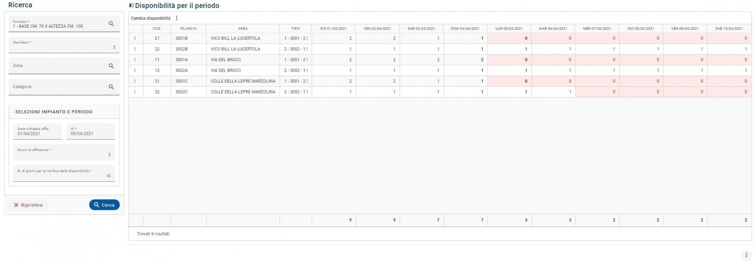Start the search with Cerca button
The image size is (755, 264).
(x=104, y=205)
